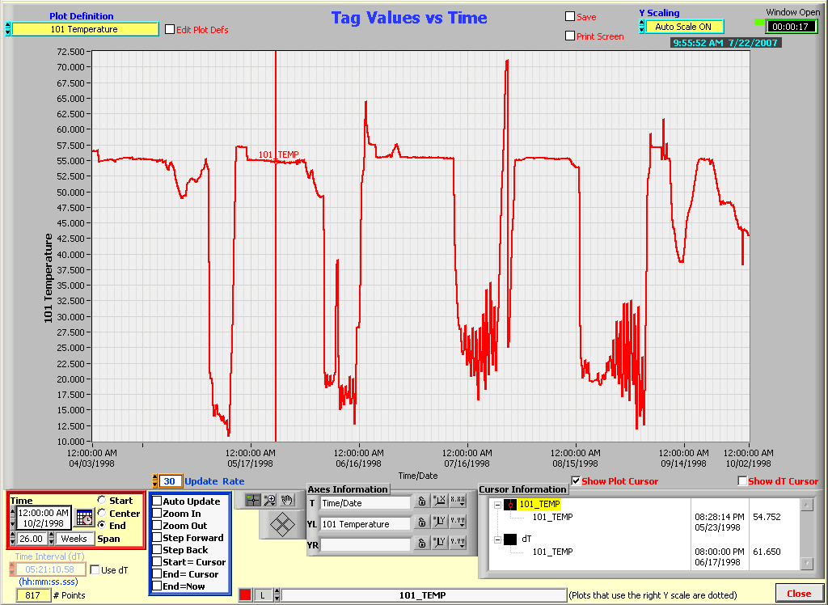Collapse the dT cursor tree node
Image resolution: width=828 pixels, height=605 pixels.
497,539
